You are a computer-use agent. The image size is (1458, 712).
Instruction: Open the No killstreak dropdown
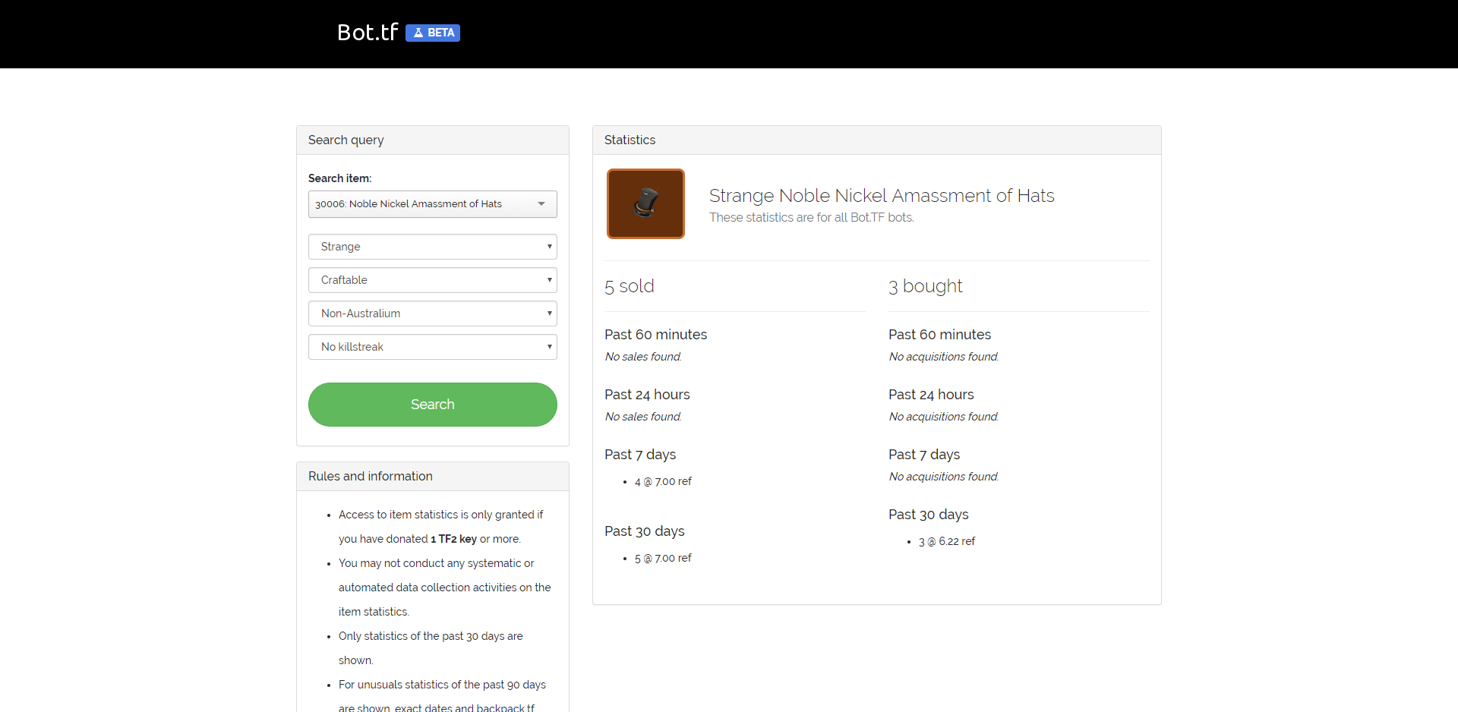coord(433,347)
